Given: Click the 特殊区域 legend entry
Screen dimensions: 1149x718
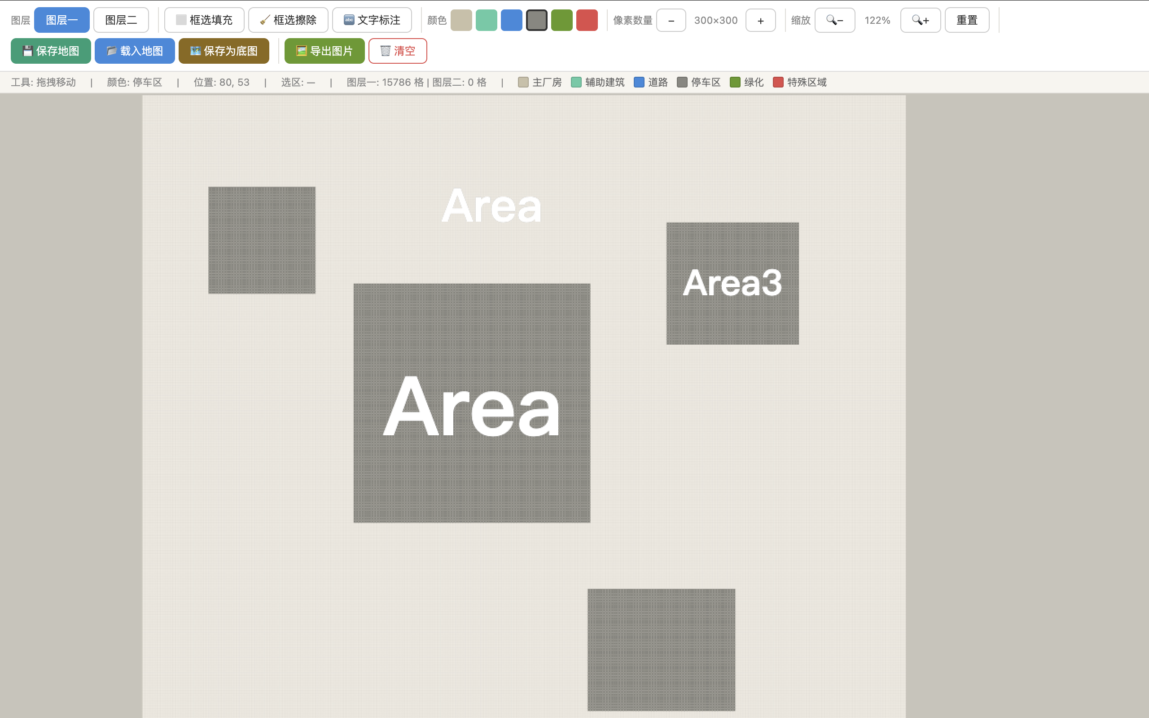Looking at the screenshot, I should [x=800, y=82].
